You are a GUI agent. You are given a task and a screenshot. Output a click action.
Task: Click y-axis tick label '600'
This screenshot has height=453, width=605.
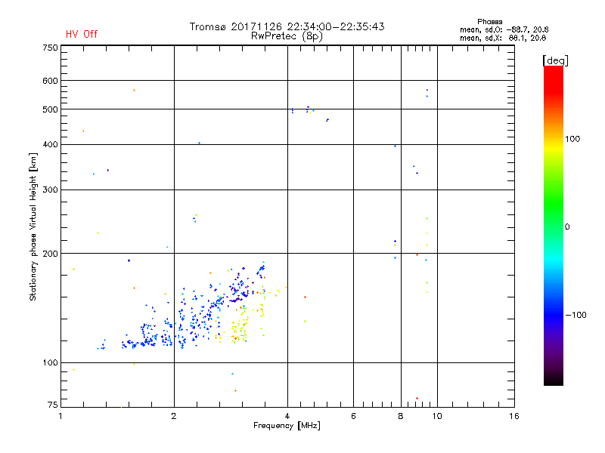(x=51, y=81)
